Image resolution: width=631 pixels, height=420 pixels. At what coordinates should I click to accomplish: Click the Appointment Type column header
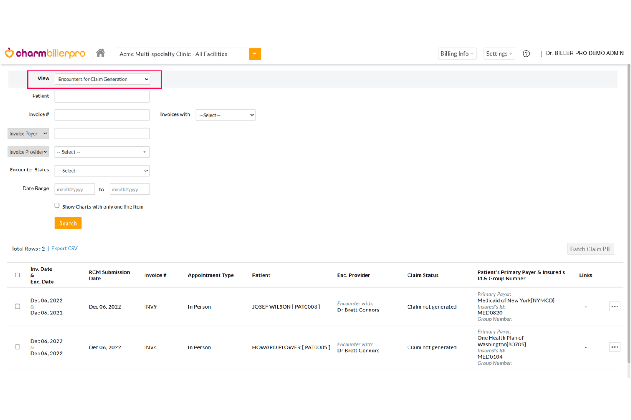211,275
